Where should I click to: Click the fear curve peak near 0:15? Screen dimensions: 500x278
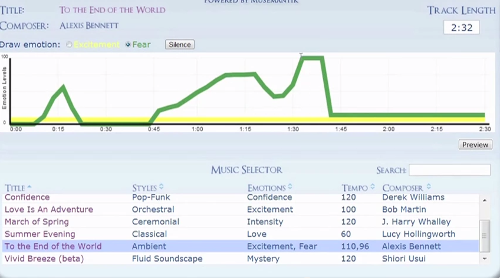63,87
